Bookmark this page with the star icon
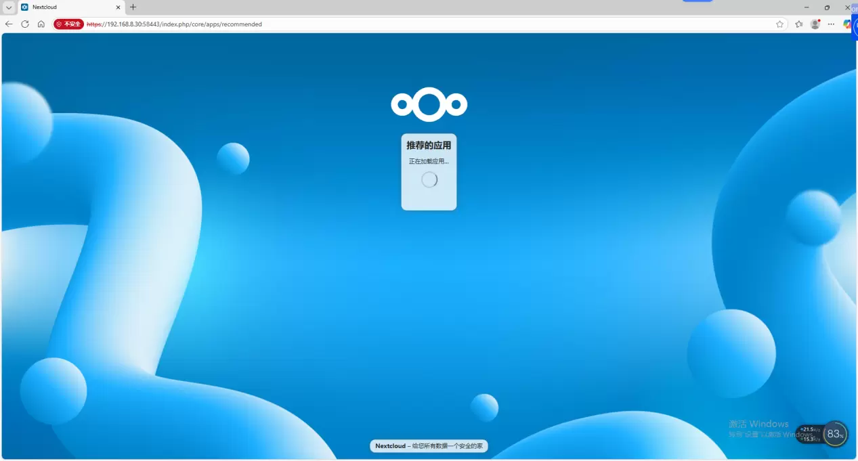This screenshot has width=858, height=461. 779,24
